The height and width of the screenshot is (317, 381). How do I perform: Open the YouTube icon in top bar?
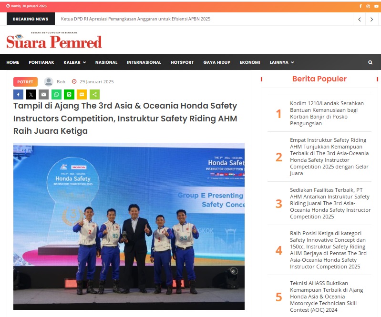point(376,6)
